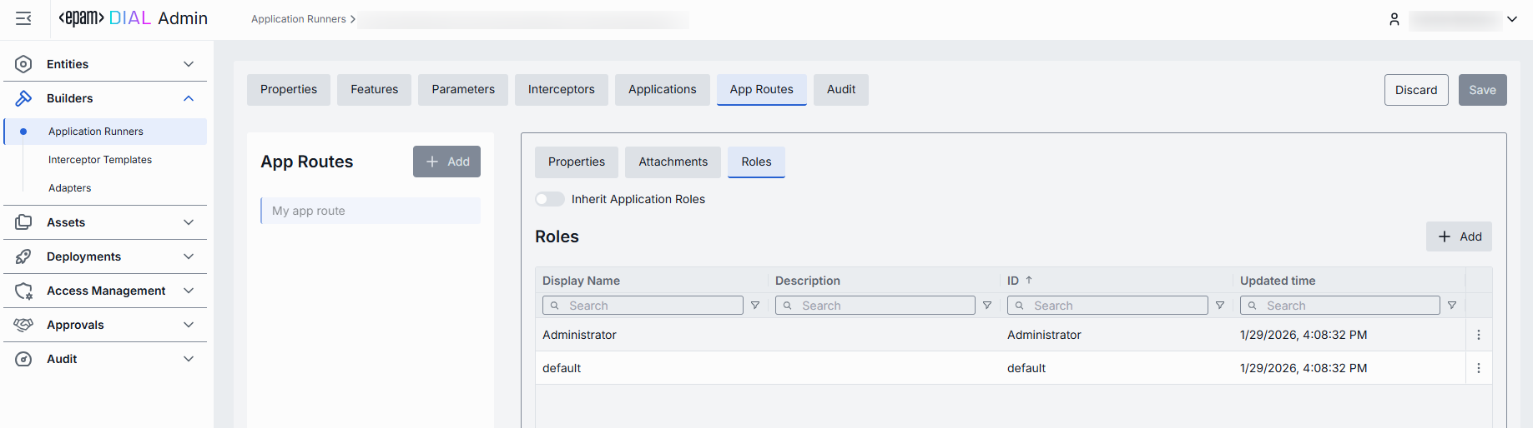Switch to the Interceptors tab
This screenshot has height=428, width=1533.
coord(561,90)
